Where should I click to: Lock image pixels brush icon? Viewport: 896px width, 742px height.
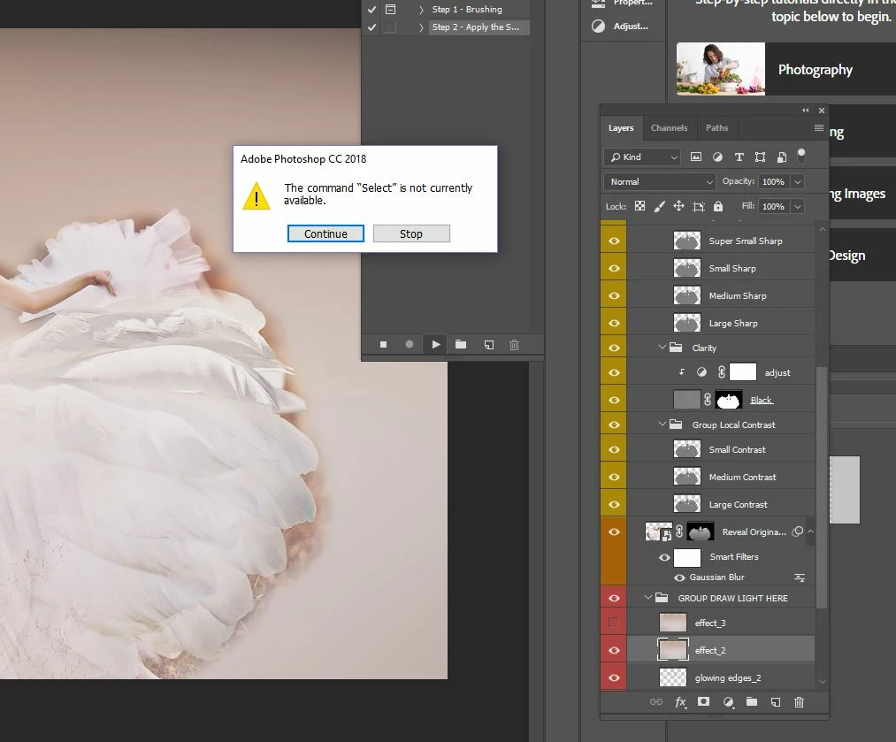pyautogui.click(x=660, y=206)
